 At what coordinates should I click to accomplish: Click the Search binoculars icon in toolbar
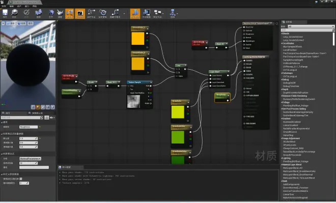click(x=39, y=13)
